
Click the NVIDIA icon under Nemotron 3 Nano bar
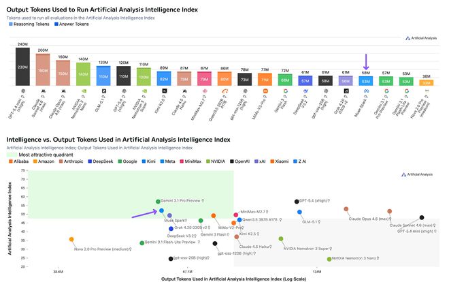[83, 90]
